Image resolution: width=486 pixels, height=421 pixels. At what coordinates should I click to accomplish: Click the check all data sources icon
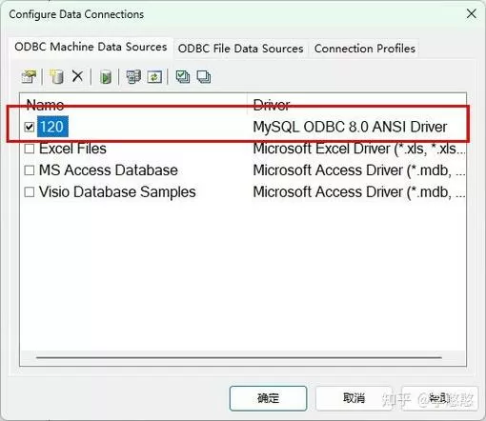tap(183, 76)
